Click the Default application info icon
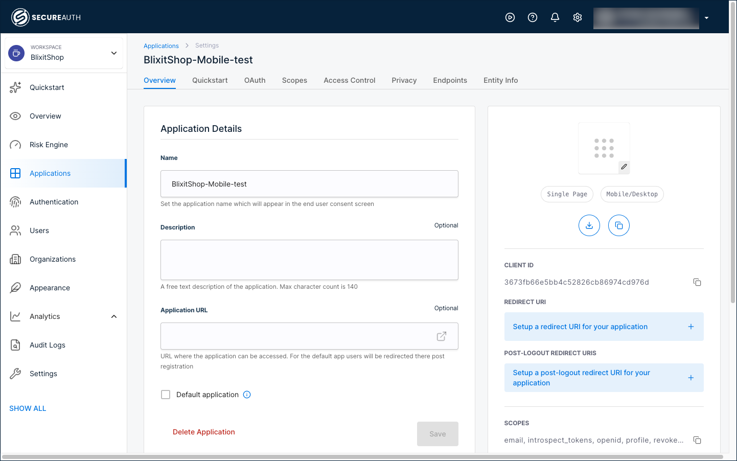Viewport: 737px width, 461px height. 247,395
